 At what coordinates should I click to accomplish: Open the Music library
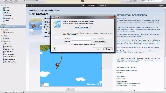tap(7, 8)
